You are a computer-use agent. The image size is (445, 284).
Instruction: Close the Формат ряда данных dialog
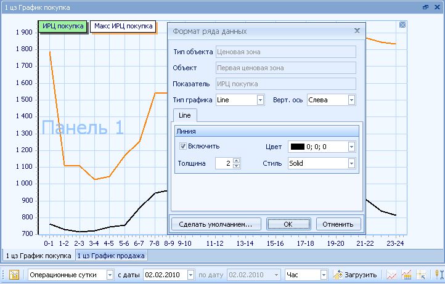pyautogui.click(x=356, y=30)
